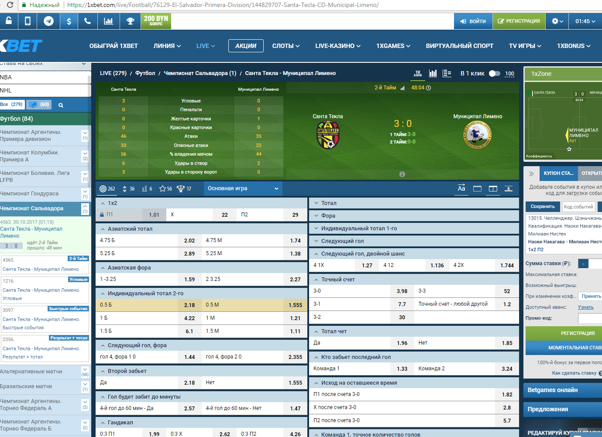The width and height of the screenshot is (602, 437).
Task: Open the bar chart statistics icon in top bar
Action: (108, 20)
